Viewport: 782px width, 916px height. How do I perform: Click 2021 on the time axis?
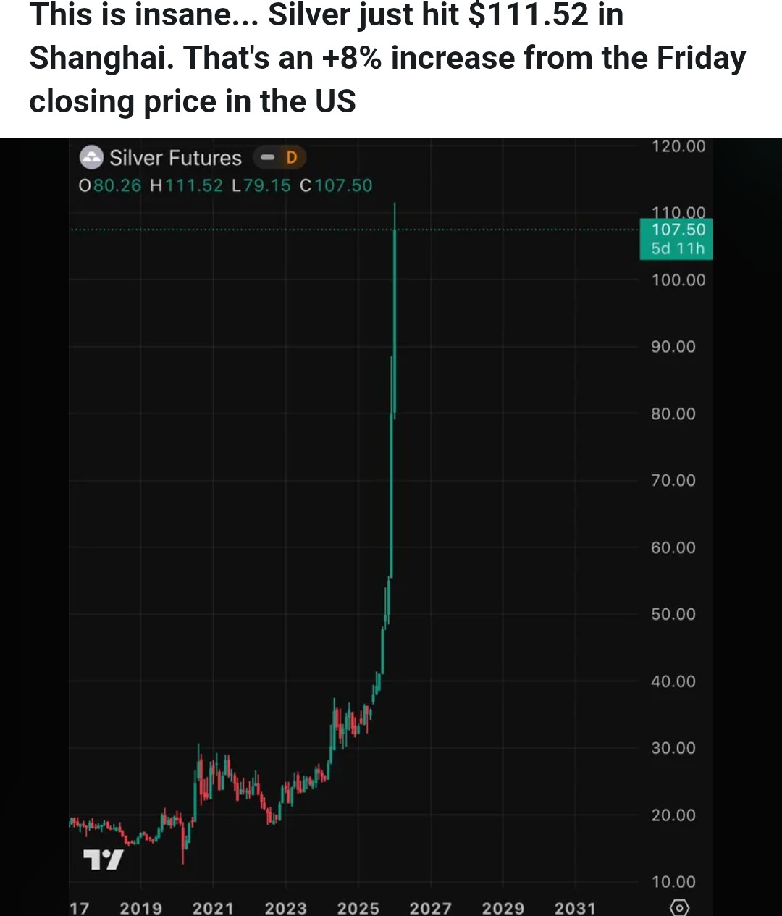pos(213,907)
